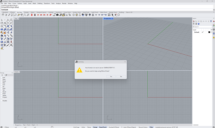Expand the Front viewport title menu arrow
Screen dimensions: 215x128
[19, 72]
